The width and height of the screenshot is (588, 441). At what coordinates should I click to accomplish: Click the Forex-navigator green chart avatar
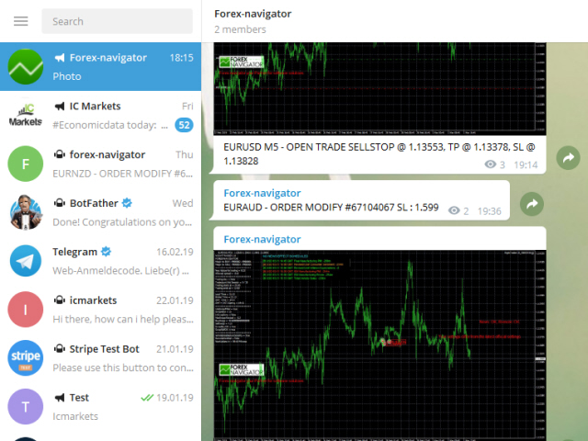tap(26, 67)
